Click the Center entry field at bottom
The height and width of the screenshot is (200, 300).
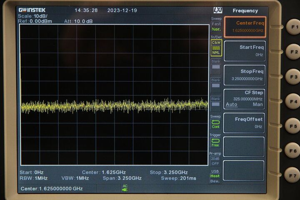(x=52, y=189)
